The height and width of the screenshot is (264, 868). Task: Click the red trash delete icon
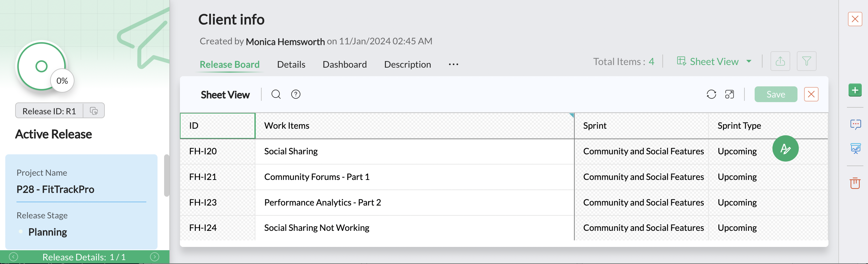coord(855,183)
